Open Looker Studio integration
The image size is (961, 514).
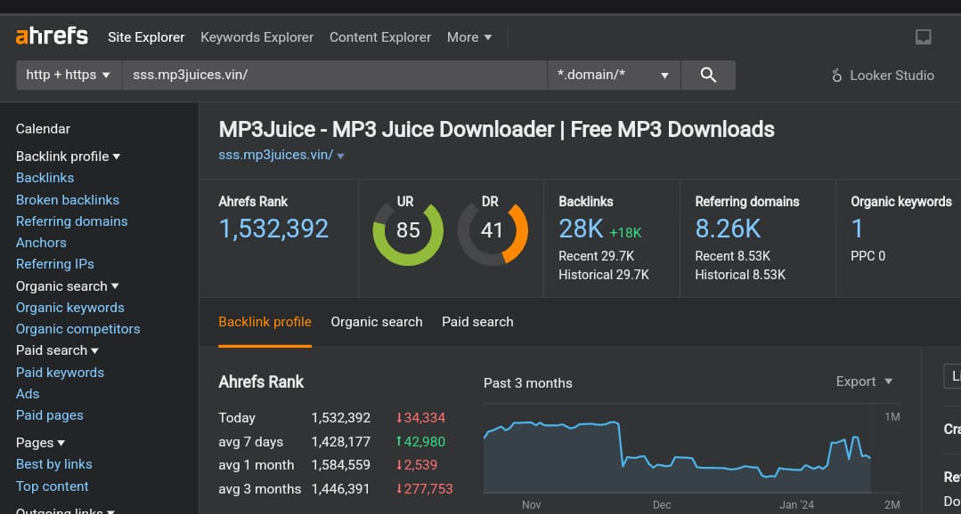(x=882, y=76)
